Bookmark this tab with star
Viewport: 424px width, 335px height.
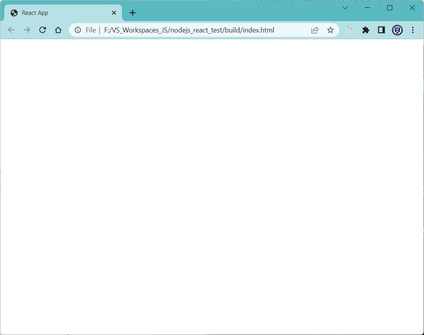[x=330, y=30]
